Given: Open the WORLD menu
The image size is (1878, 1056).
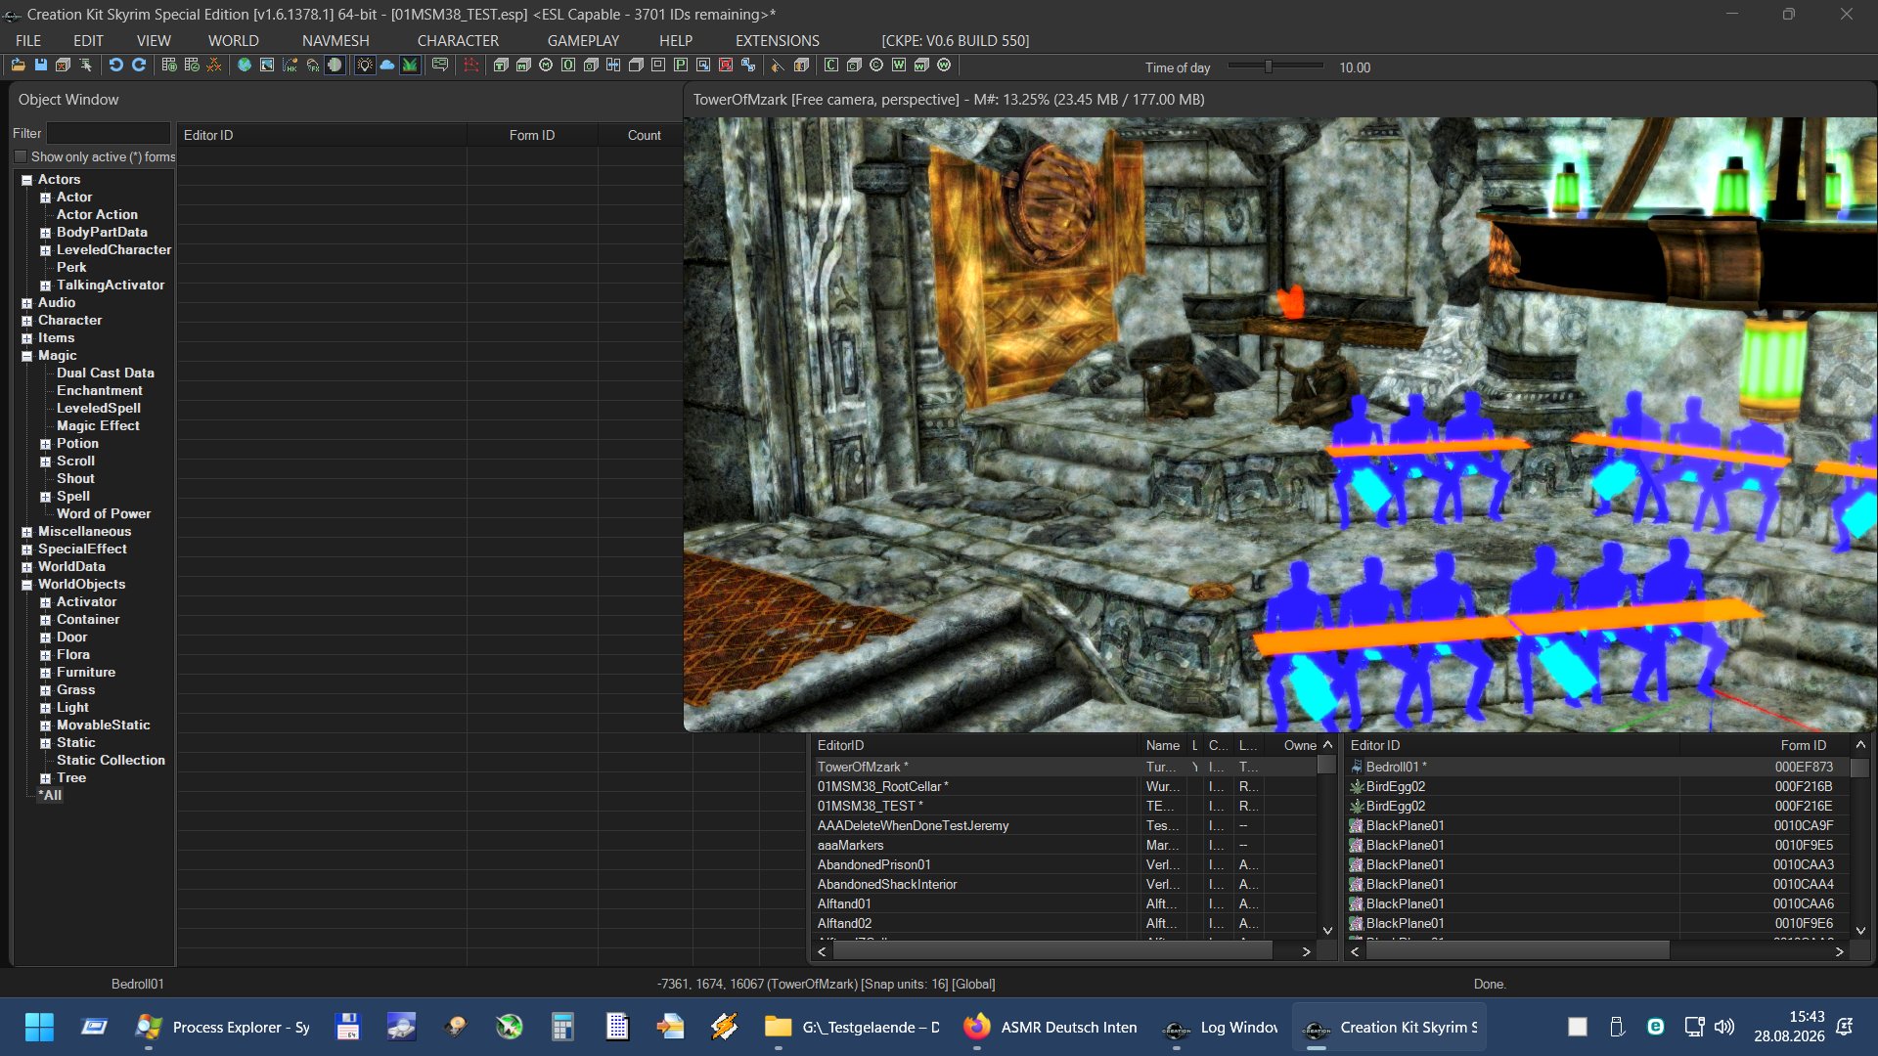Looking at the screenshot, I should [233, 40].
